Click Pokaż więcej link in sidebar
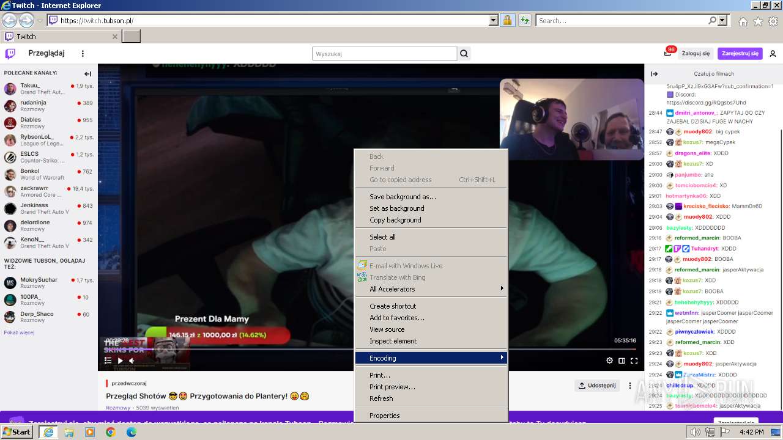 click(19, 332)
